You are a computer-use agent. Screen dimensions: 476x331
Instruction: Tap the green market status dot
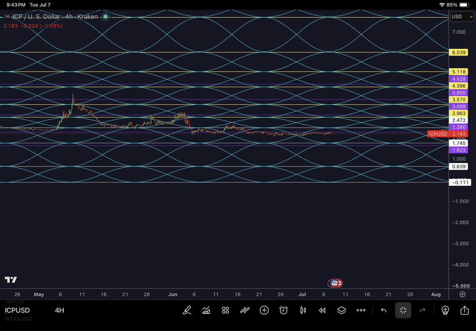click(x=105, y=16)
